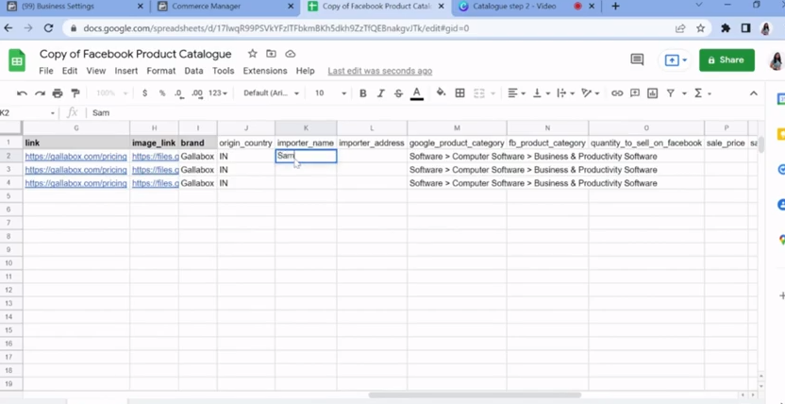Click the horizontal scrollbar thumb
This screenshot has height=404, width=785.
(475, 395)
